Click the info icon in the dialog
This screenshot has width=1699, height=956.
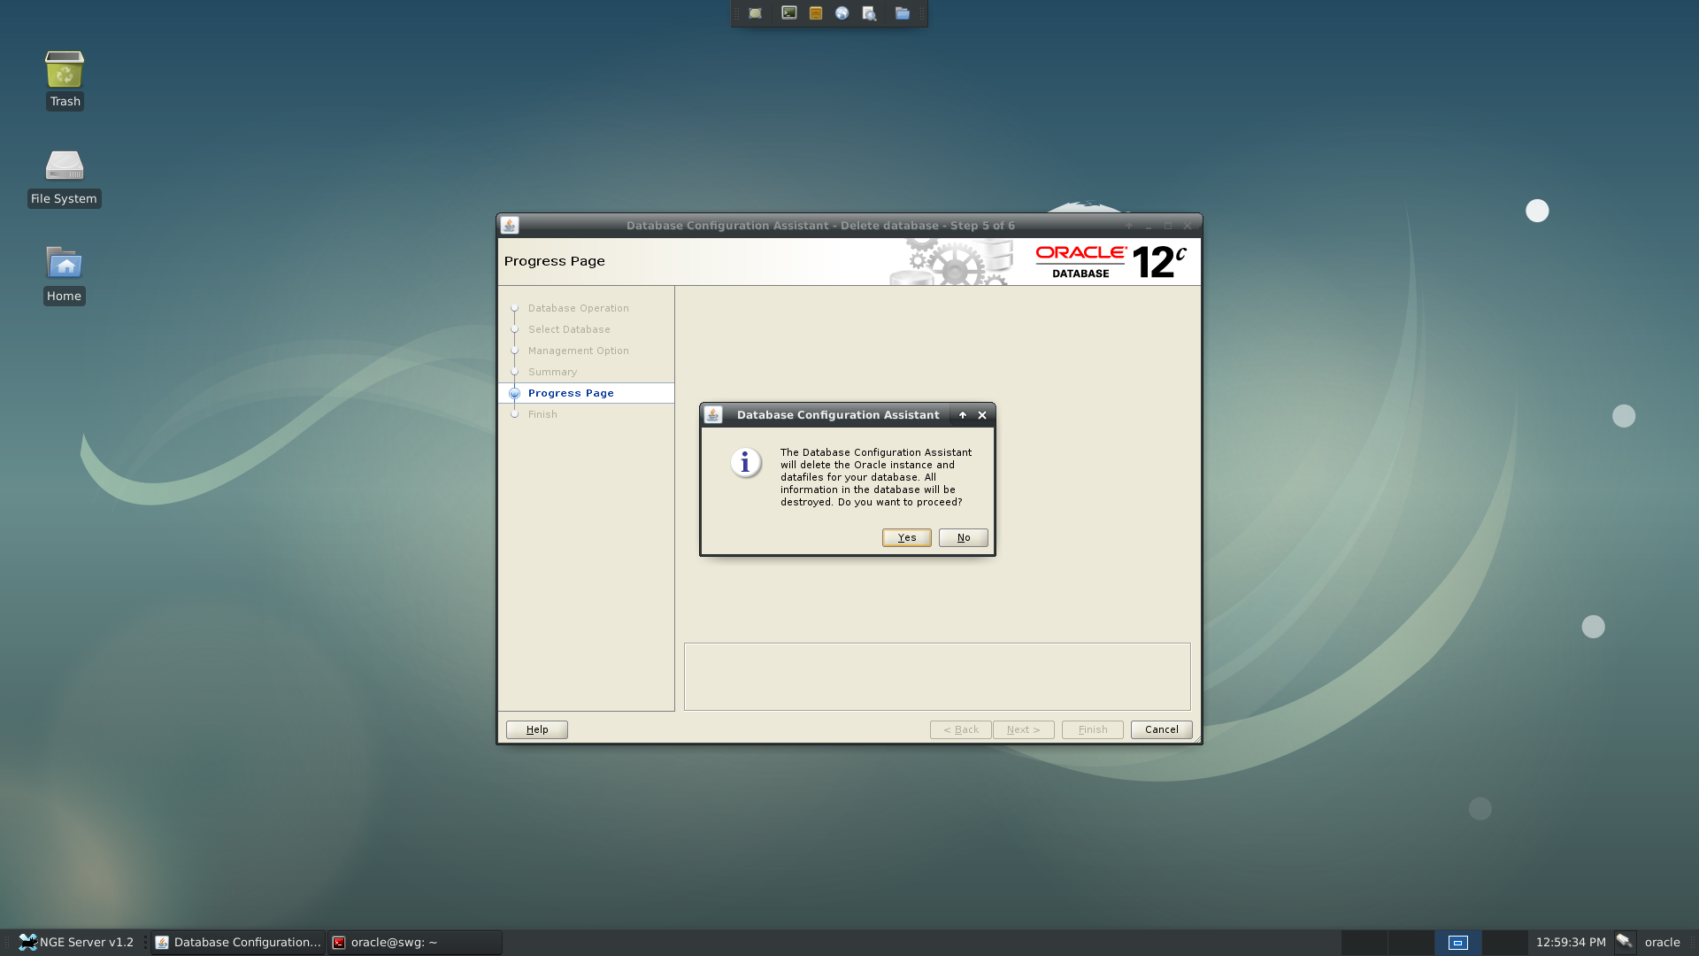(x=745, y=462)
